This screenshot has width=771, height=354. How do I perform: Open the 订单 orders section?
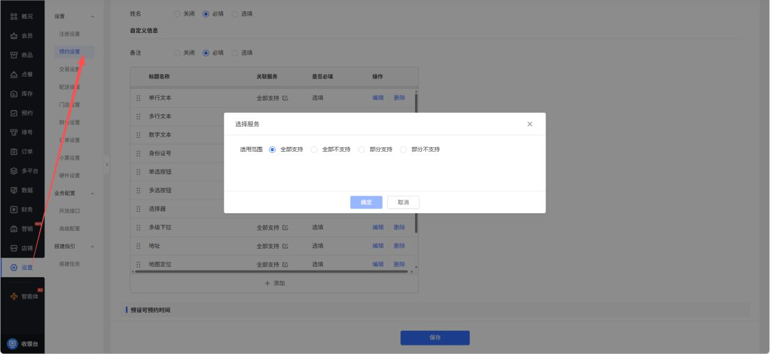pos(22,152)
